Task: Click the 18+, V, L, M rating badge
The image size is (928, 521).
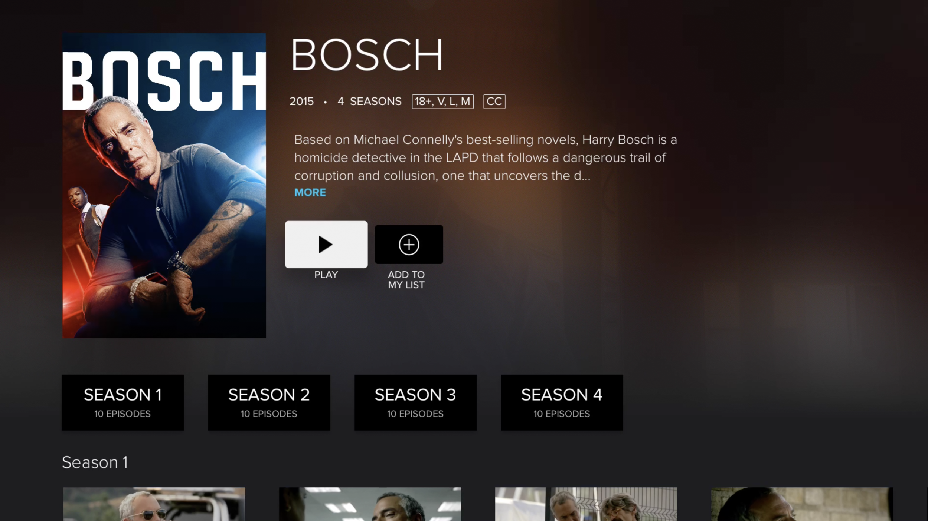Action: click(x=442, y=102)
